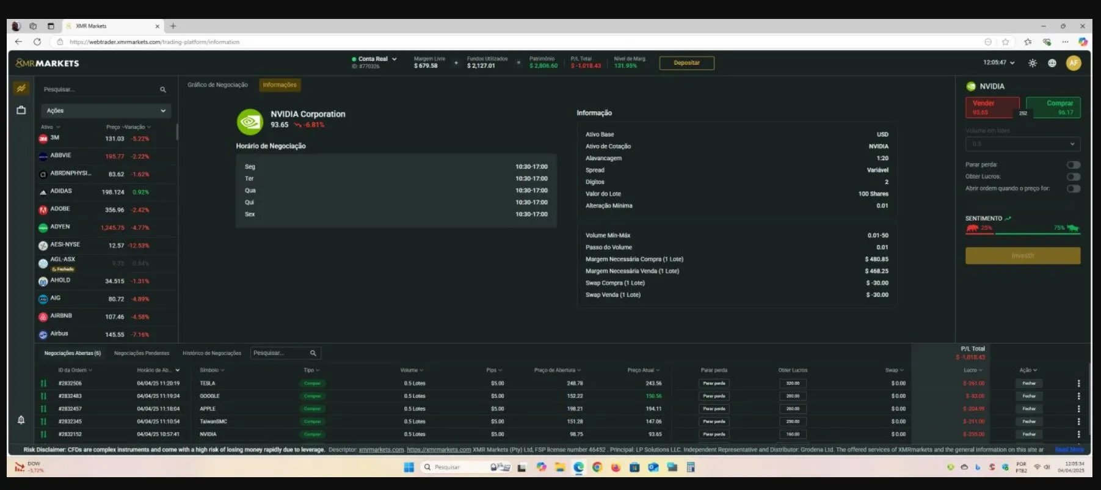Open the AF user profile avatar
This screenshot has width=1101, height=490.
1074,63
